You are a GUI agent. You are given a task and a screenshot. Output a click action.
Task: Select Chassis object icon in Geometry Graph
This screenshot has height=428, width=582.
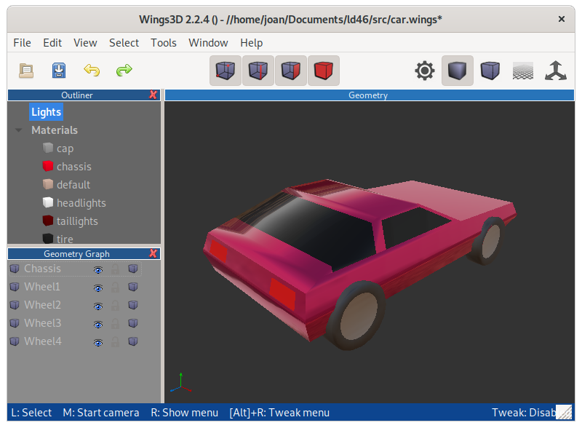tap(15, 269)
